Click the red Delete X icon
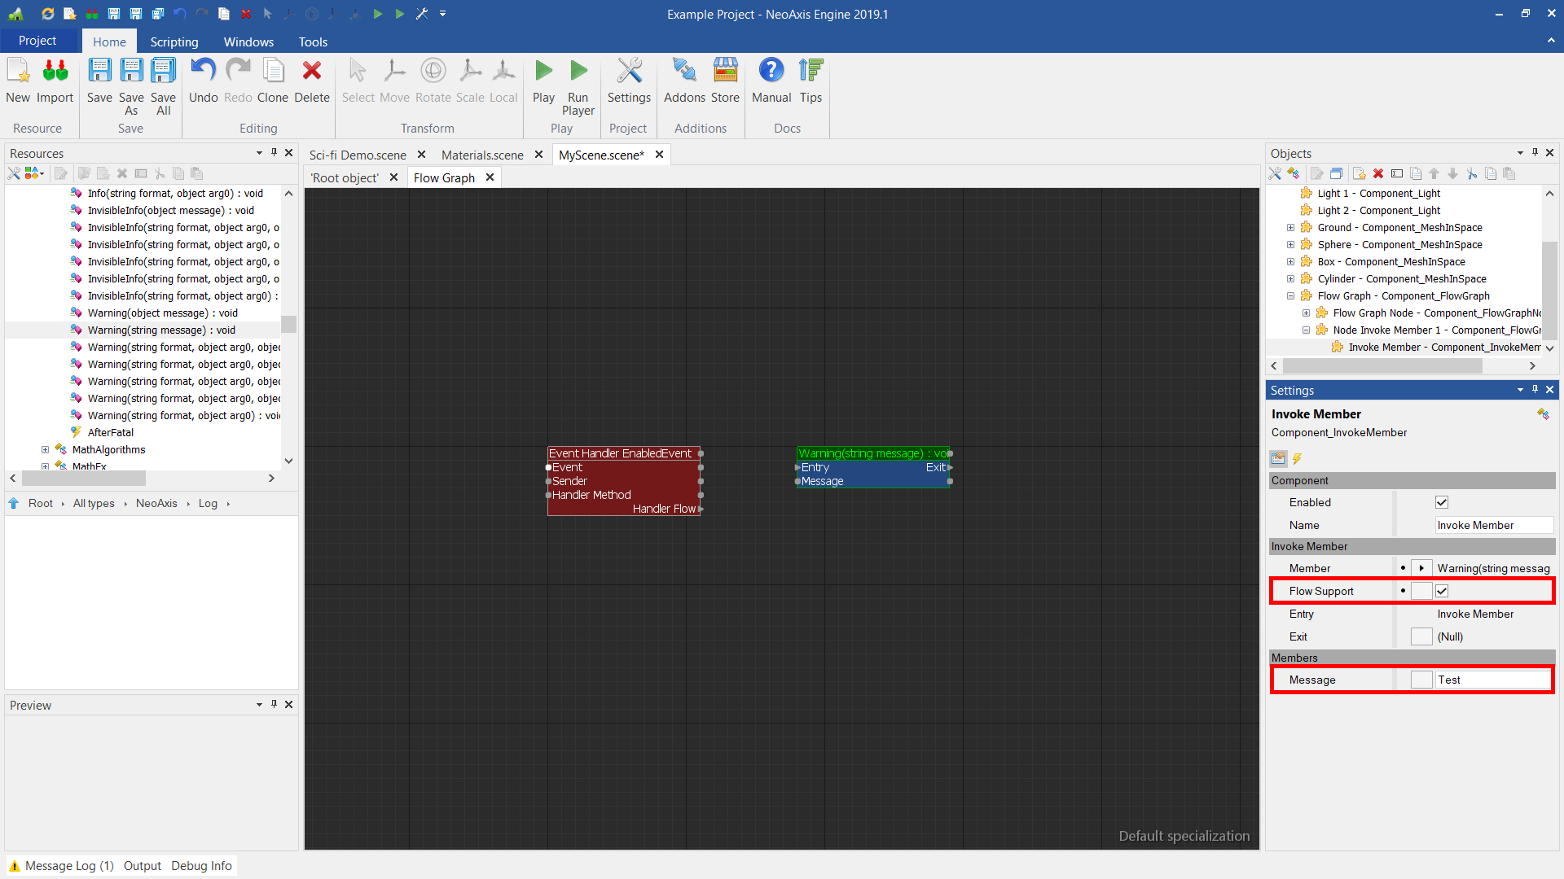Image resolution: width=1564 pixels, height=879 pixels. (x=311, y=72)
